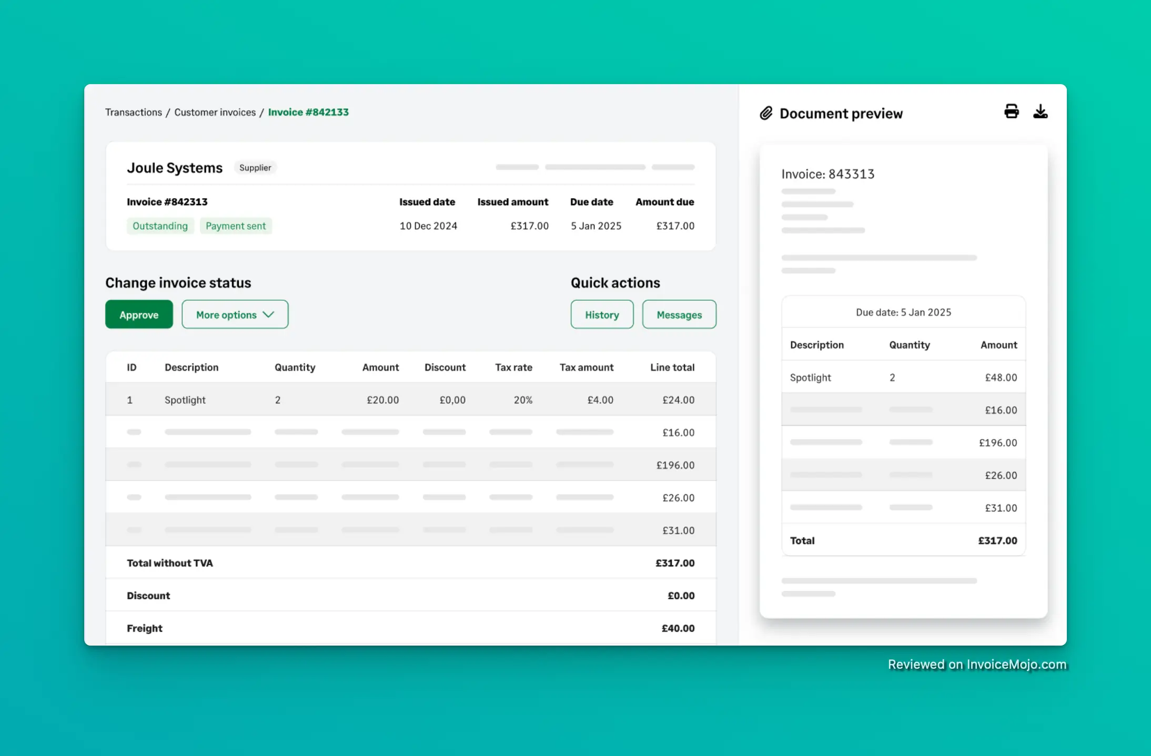Click the Joule Systems supplier name
This screenshot has height=756, width=1151.
(175, 167)
